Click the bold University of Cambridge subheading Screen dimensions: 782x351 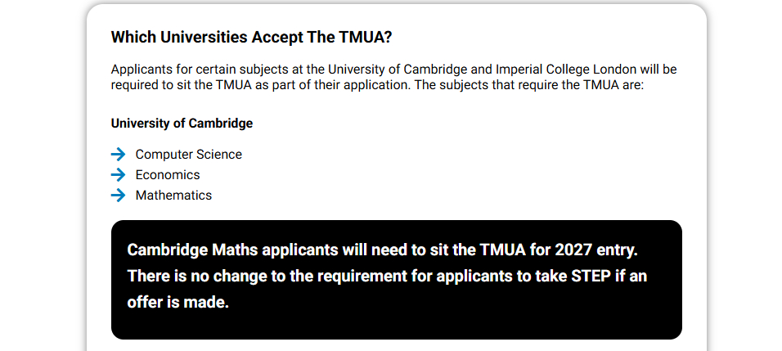click(x=182, y=124)
